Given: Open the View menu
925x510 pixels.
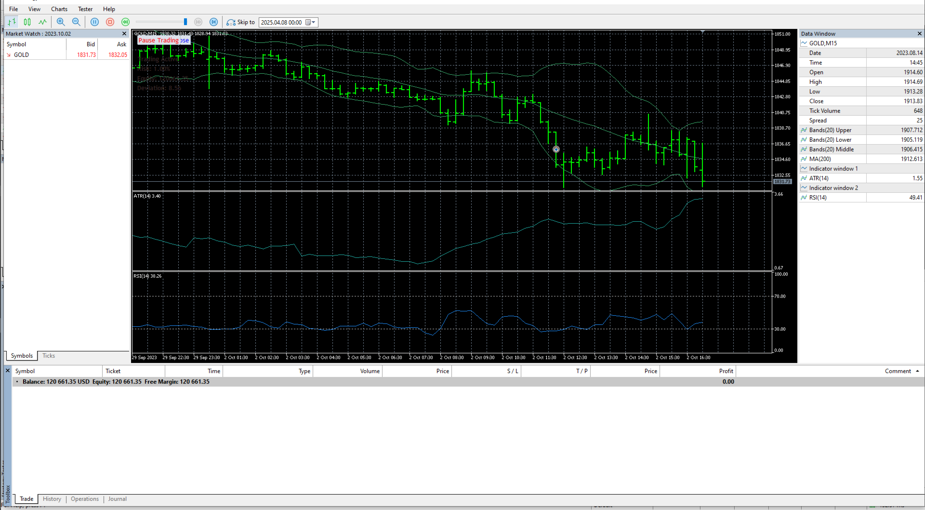Looking at the screenshot, I should point(34,9).
